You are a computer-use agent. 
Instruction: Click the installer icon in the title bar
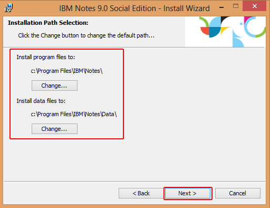point(8,8)
